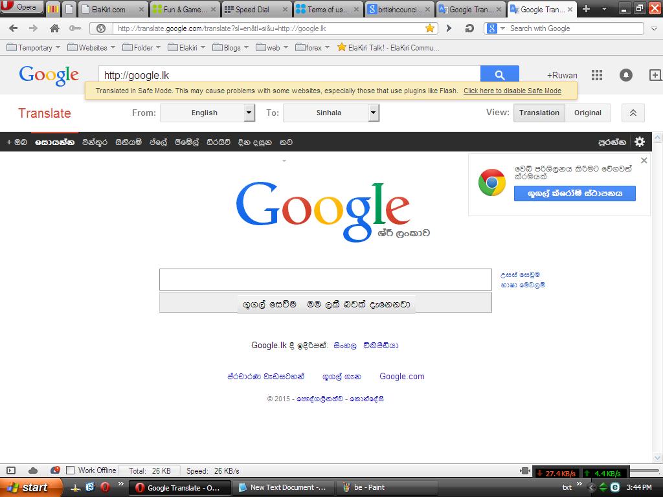Reload the page with refresh icon
The width and height of the screenshot is (663, 497).
point(469,28)
